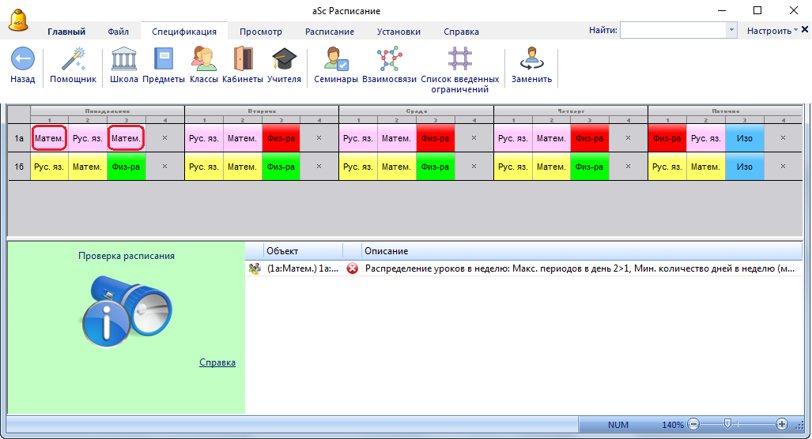
Task: Open Classes (Классы) list
Action: click(x=203, y=60)
